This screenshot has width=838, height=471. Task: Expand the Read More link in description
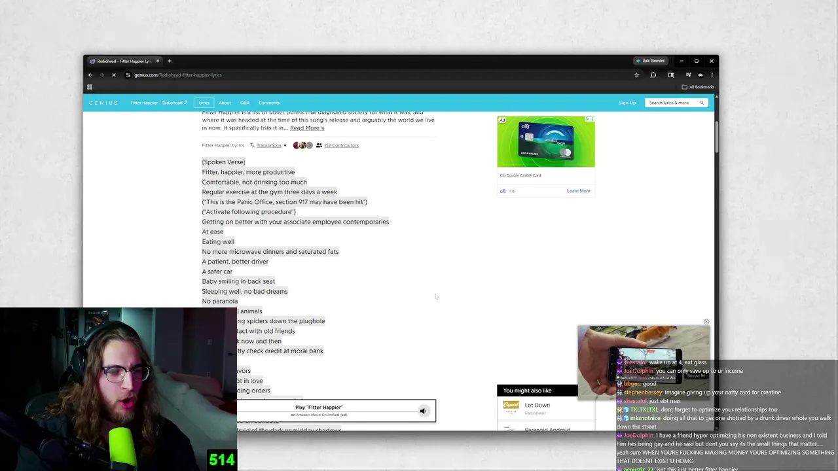tap(307, 128)
